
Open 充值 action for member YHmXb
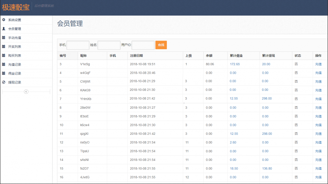tap(318, 99)
